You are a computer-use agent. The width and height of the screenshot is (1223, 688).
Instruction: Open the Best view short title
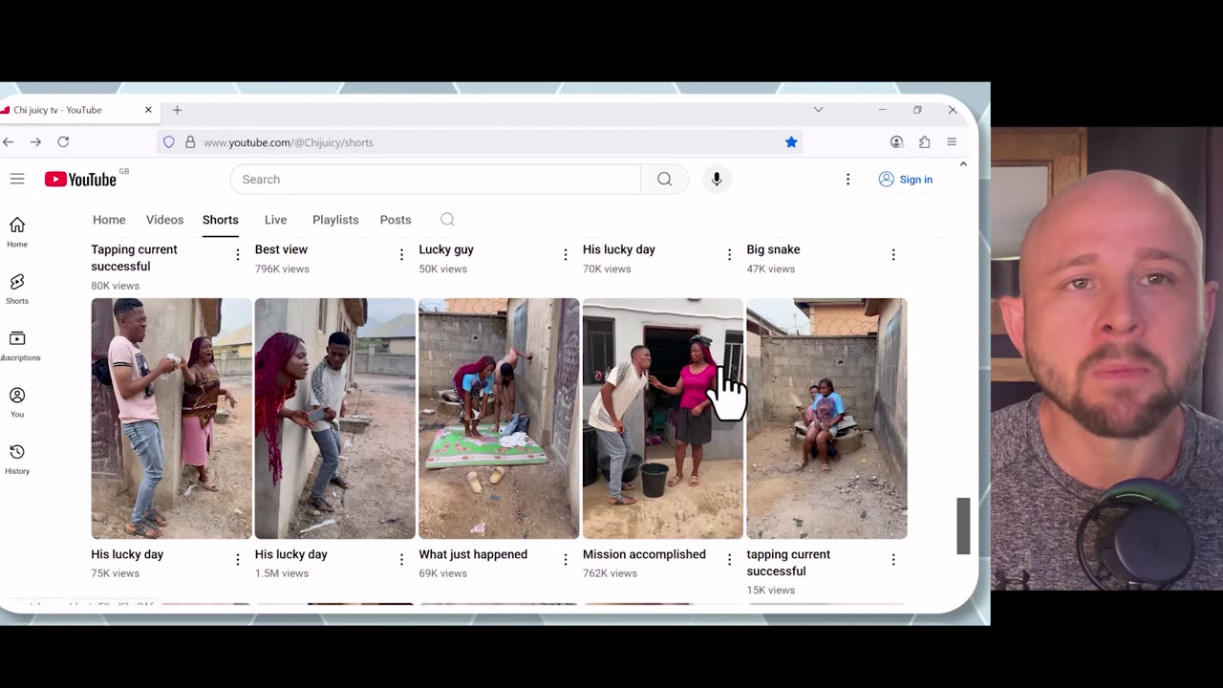coord(281,249)
